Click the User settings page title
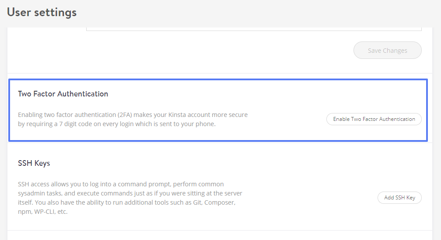441x240 pixels. point(42,12)
